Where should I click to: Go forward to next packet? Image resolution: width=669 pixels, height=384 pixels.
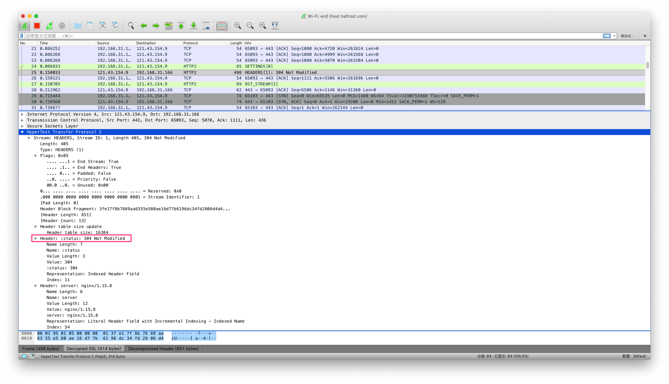(156, 26)
